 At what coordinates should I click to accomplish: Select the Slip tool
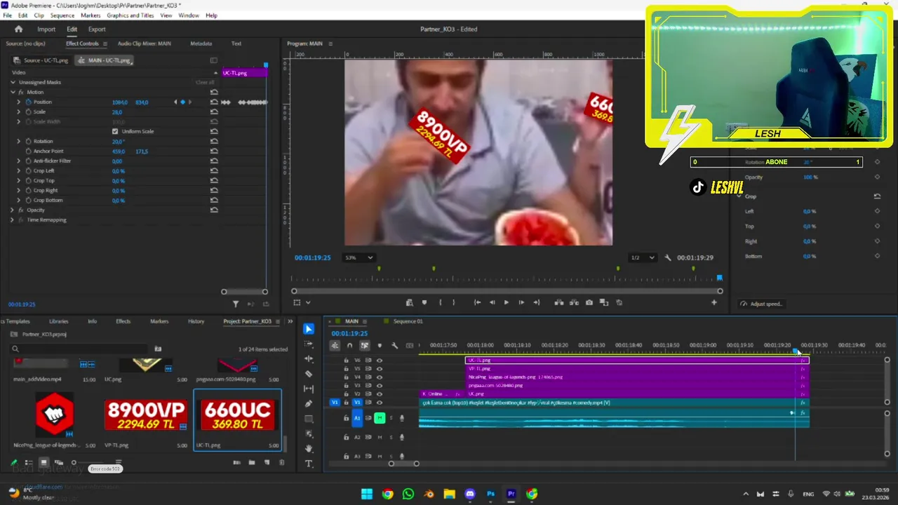(309, 389)
